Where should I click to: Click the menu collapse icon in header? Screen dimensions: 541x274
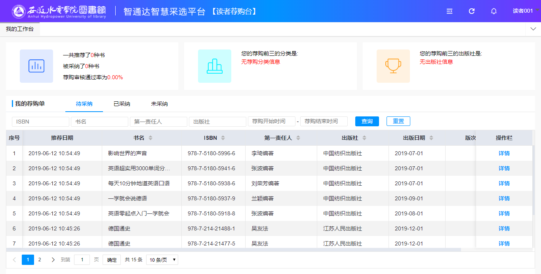[450, 11]
